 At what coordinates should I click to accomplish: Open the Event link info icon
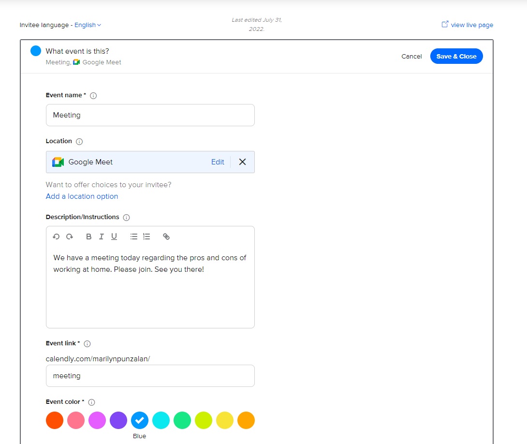[x=87, y=344]
